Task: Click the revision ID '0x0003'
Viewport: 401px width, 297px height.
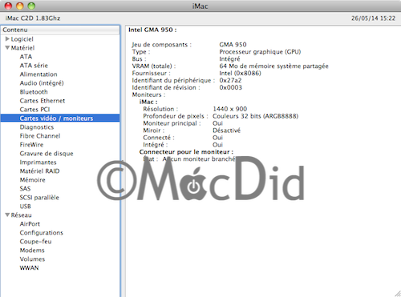Action: pyautogui.click(x=231, y=87)
